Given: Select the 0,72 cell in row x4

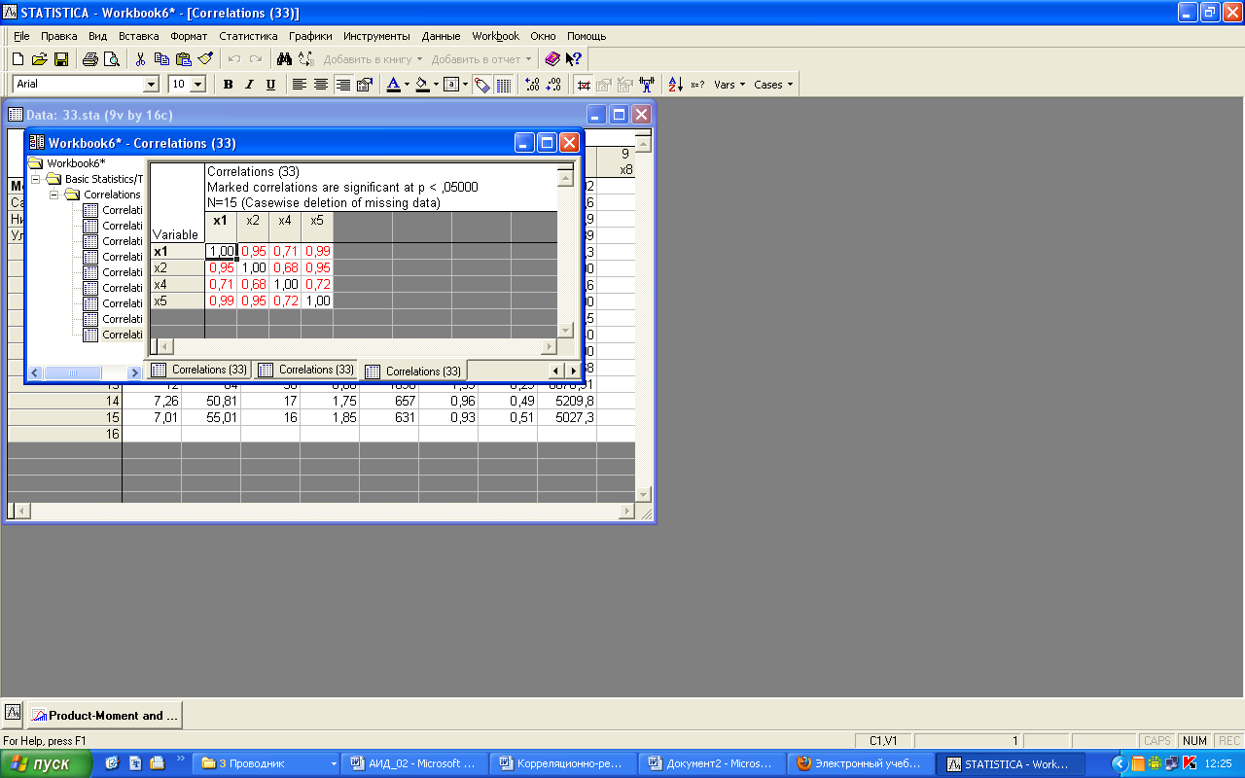Looking at the screenshot, I should pyautogui.click(x=317, y=284).
